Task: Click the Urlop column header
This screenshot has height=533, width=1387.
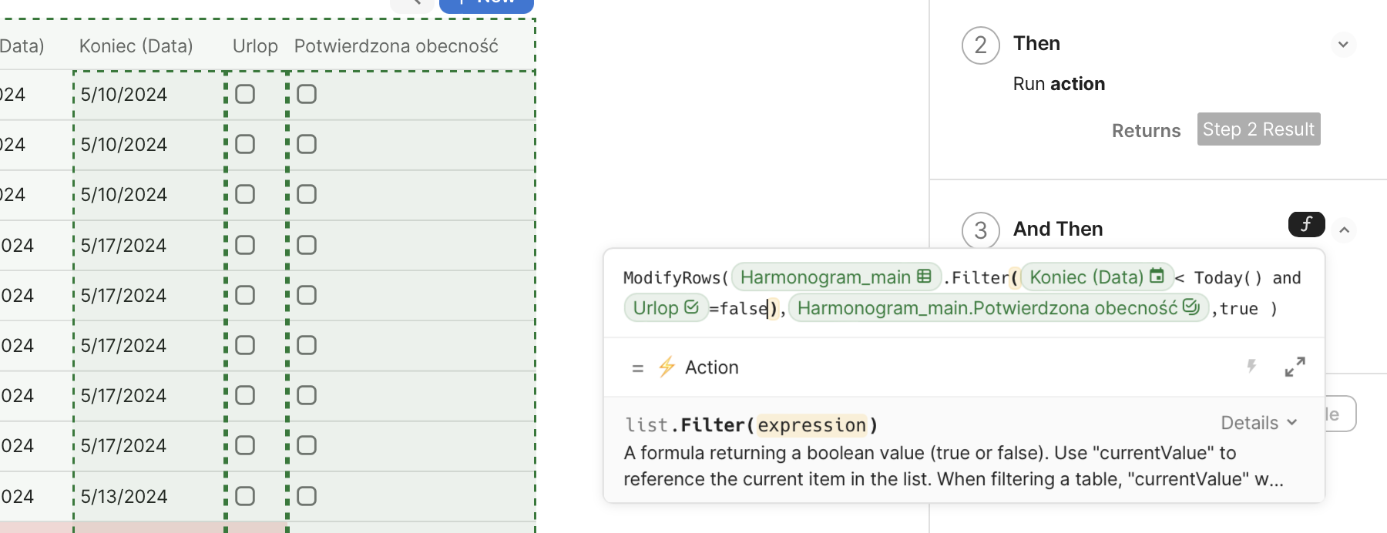Action: click(255, 46)
